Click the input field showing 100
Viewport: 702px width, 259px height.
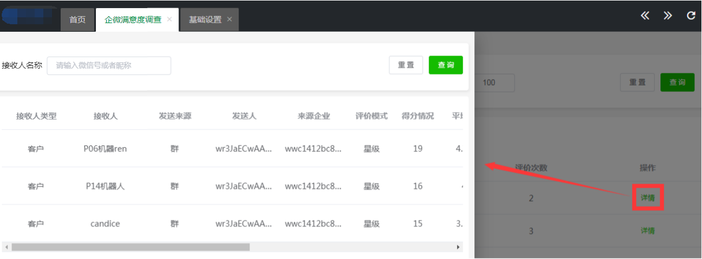[495, 82]
